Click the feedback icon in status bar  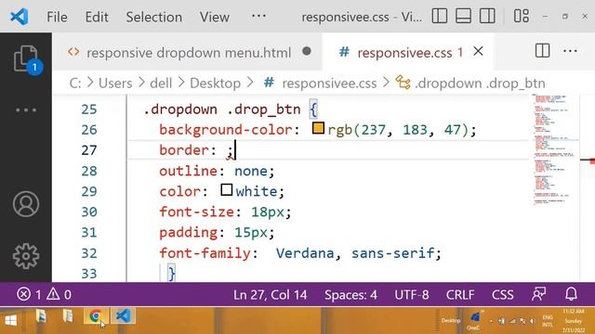click(539, 294)
